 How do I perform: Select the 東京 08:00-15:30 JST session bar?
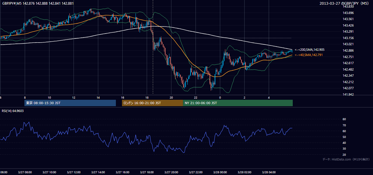(70, 103)
